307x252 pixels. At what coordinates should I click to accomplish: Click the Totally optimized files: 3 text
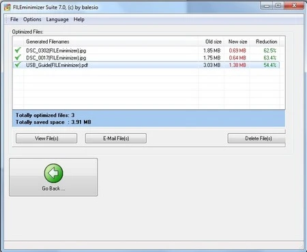(45, 115)
